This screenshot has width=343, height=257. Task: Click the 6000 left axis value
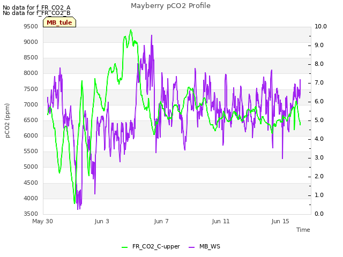pyautogui.click(x=31, y=135)
